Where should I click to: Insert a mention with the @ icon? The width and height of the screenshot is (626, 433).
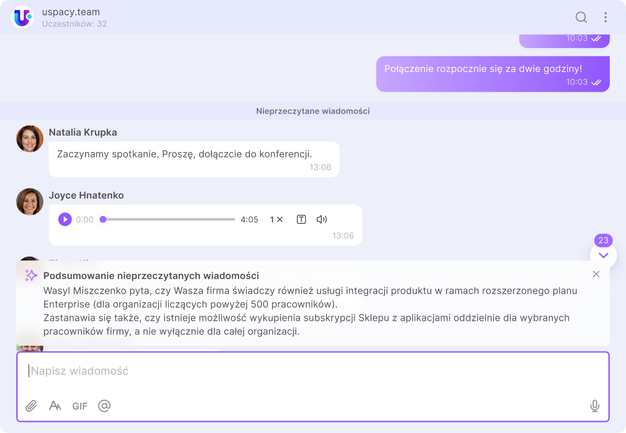click(104, 406)
